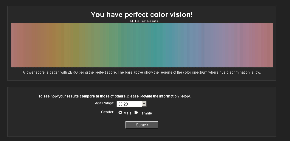
Task: Open the Age Range dropdown arrow
Action: click(x=144, y=104)
